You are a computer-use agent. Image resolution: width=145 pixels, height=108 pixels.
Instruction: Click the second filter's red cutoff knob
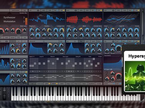coord(118,76)
